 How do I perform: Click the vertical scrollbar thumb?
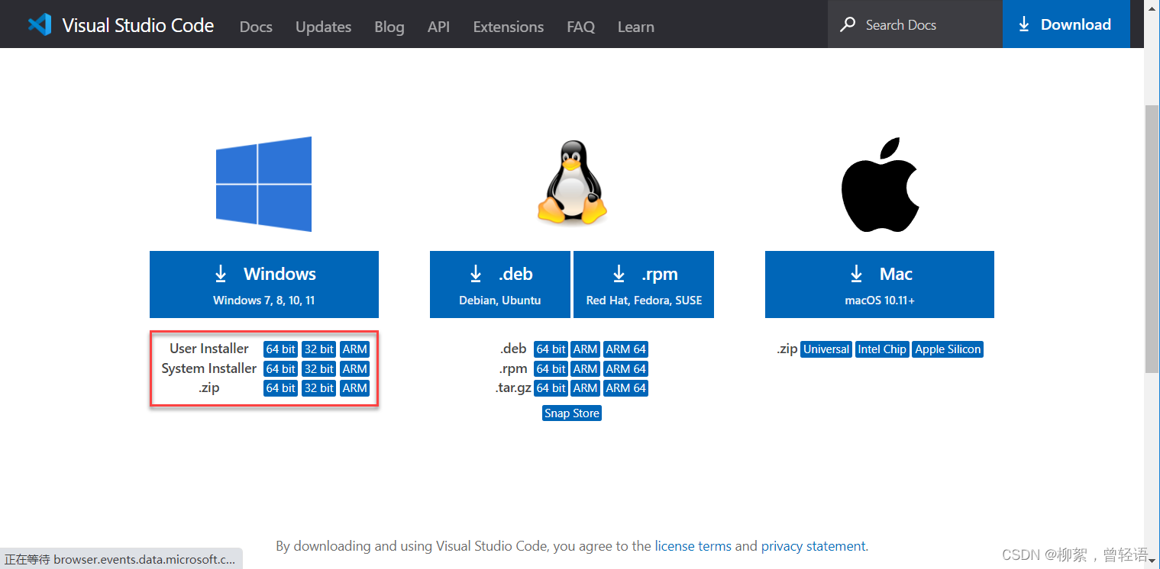[1152, 240]
